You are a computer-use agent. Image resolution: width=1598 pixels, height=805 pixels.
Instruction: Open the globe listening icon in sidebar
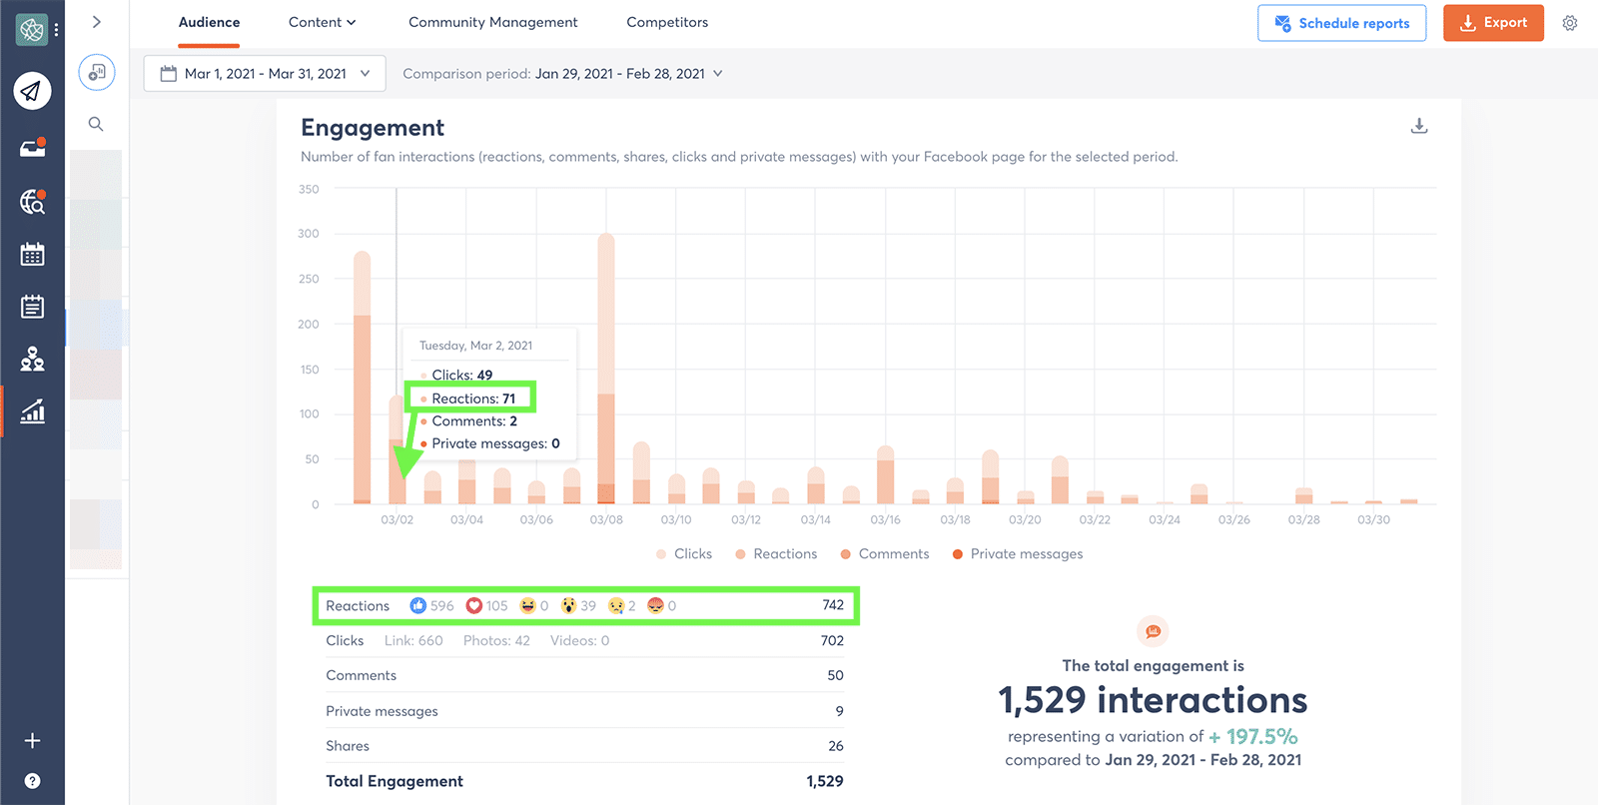(x=32, y=202)
